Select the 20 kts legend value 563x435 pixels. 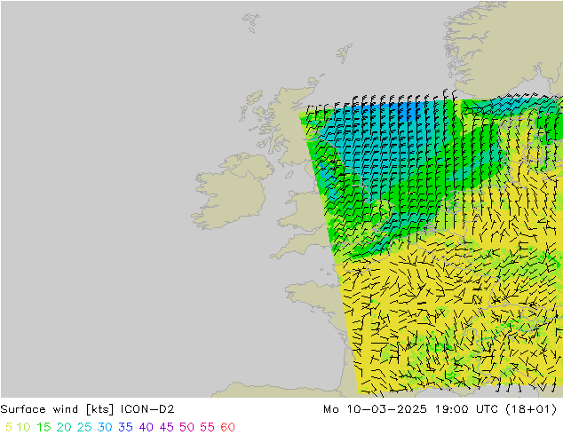(x=64, y=427)
